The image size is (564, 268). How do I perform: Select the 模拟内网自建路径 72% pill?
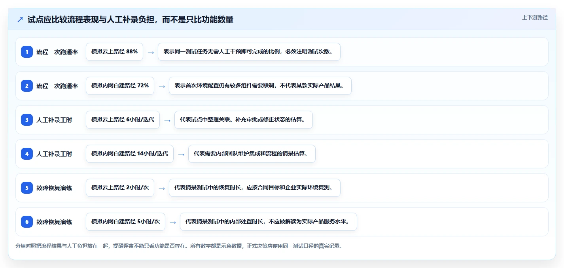coord(120,86)
